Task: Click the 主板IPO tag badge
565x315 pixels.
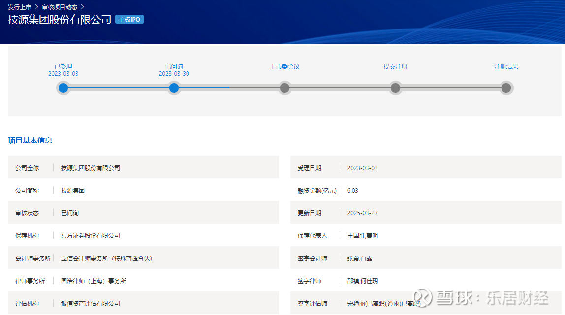Action: [x=129, y=20]
